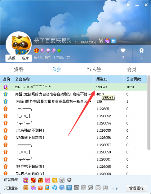Click the 名片 button
The height and width of the screenshot is (194, 151).
tap(25, 58)
